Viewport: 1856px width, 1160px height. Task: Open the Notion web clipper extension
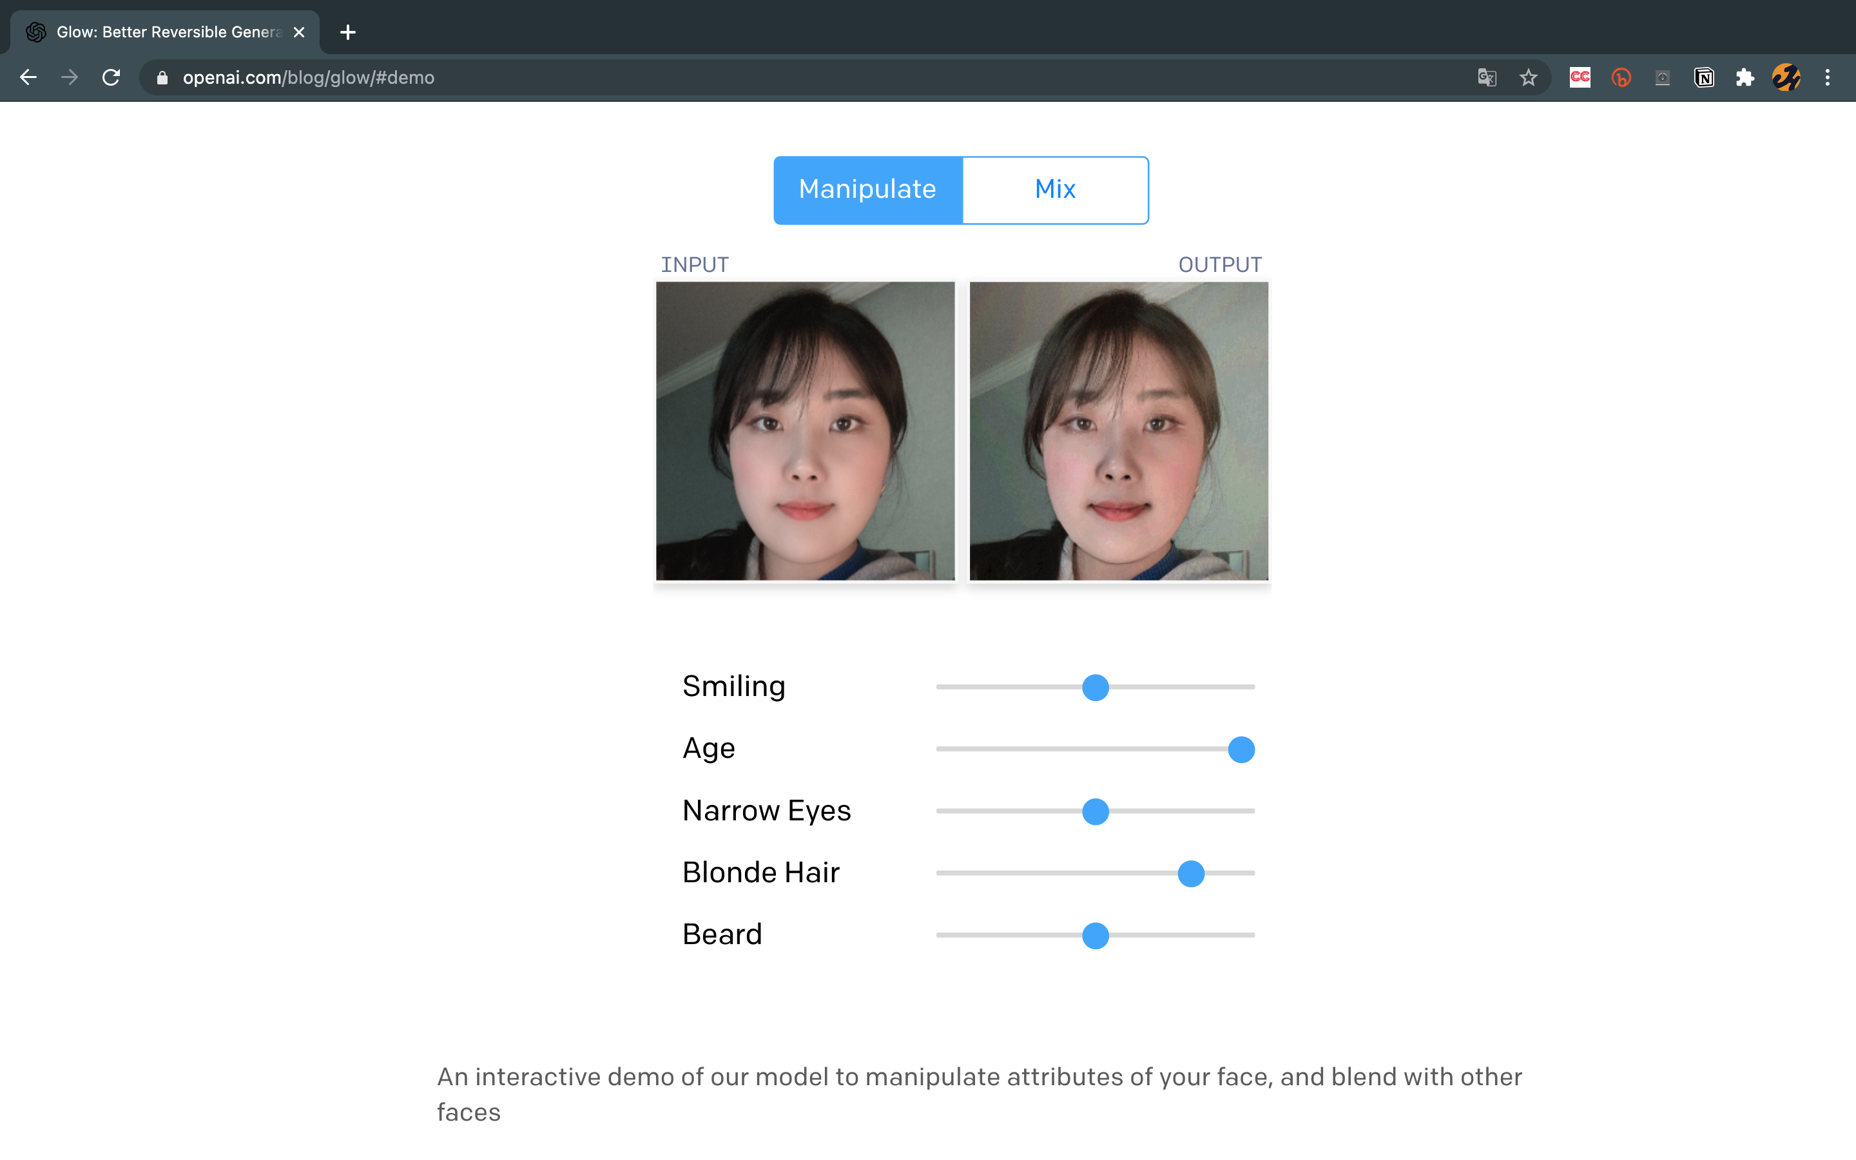pos(1704,77)
